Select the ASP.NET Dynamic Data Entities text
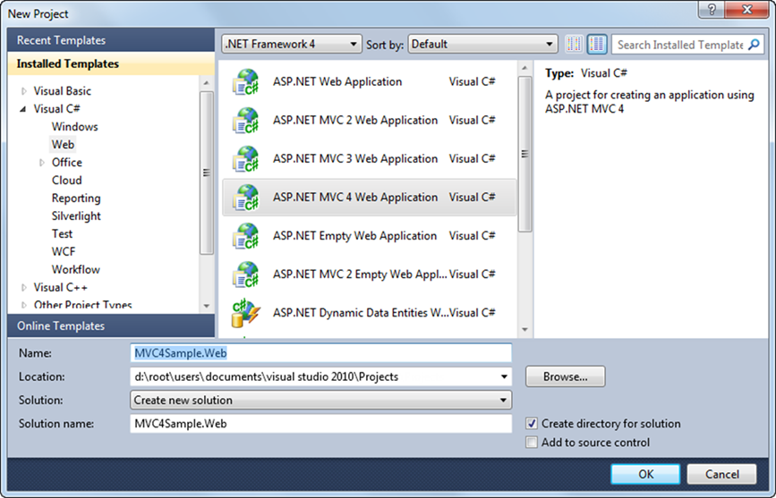This screenshot has width=776, height=498. [361, 313]
